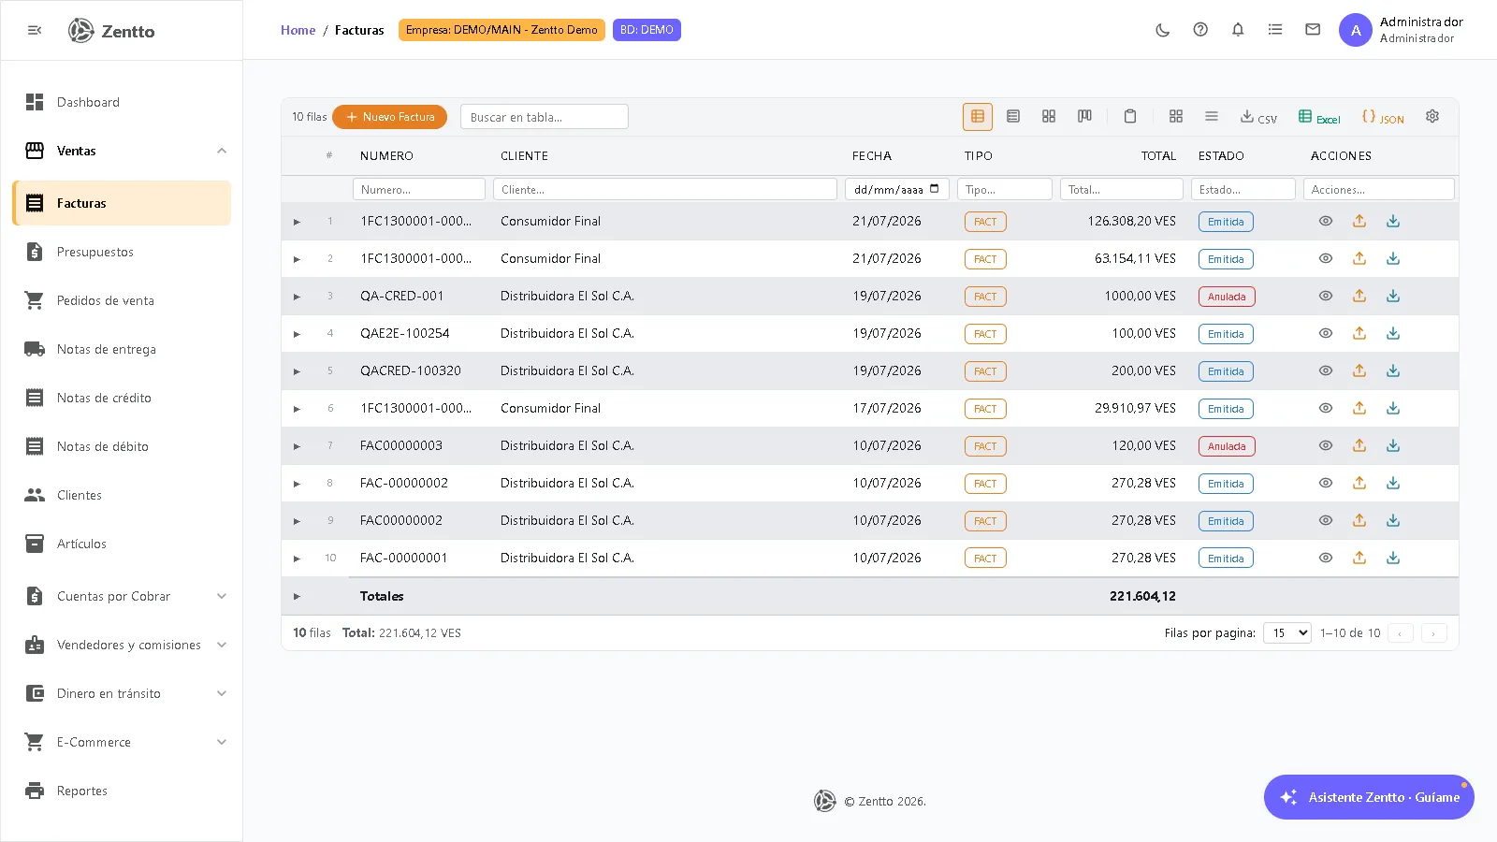Image resolution: width=1497 pixels, height=842 pixels.
Task: View the 63.154,11 VES invoice eye icon
Action: [1326, 258]
